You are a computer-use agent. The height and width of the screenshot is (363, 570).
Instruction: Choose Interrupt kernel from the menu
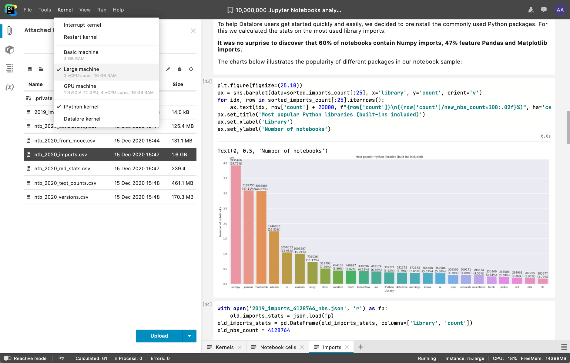(x=106, y=25)
